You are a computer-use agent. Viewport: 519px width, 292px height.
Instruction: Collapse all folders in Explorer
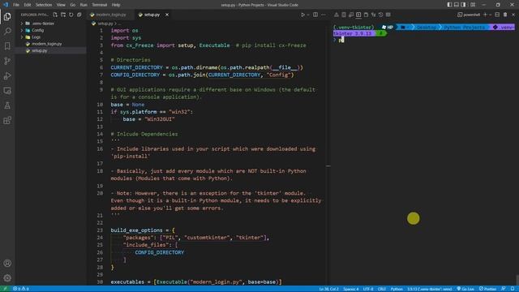click(79, 15)
